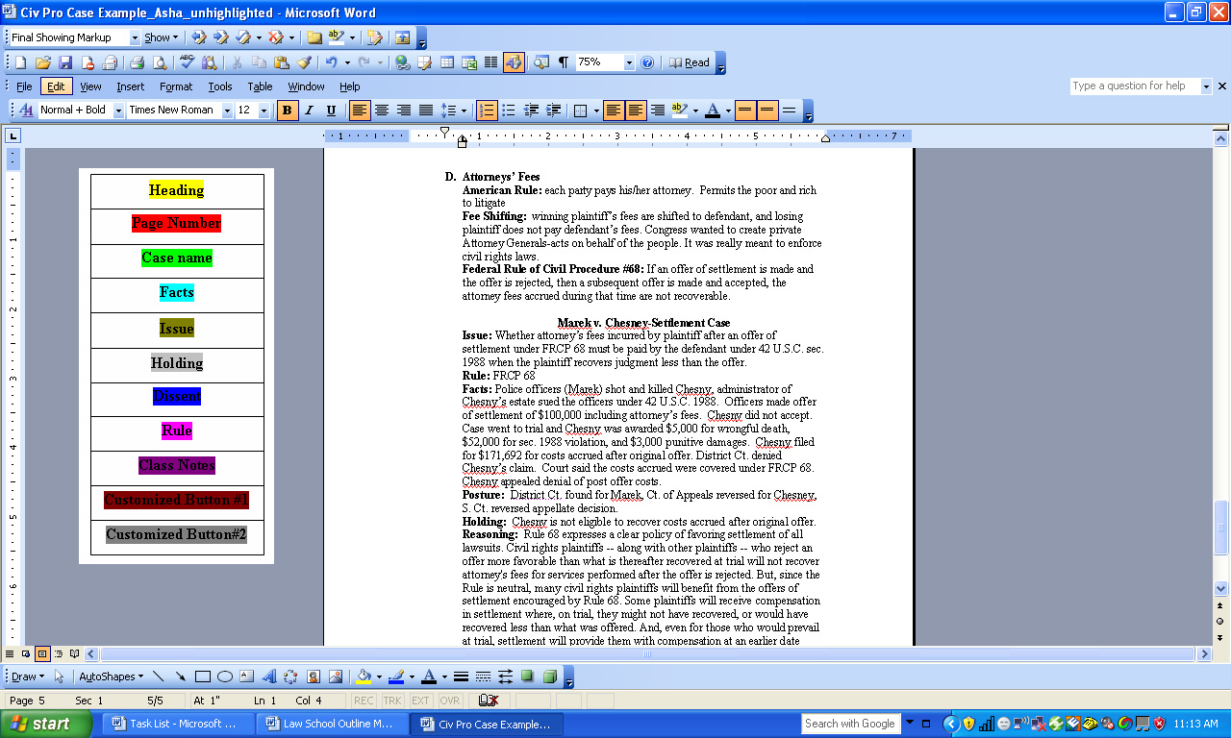Open the Format menu
Image resolution: width=1231 pixels, height=738 pixels.
[x=176, y=86]
